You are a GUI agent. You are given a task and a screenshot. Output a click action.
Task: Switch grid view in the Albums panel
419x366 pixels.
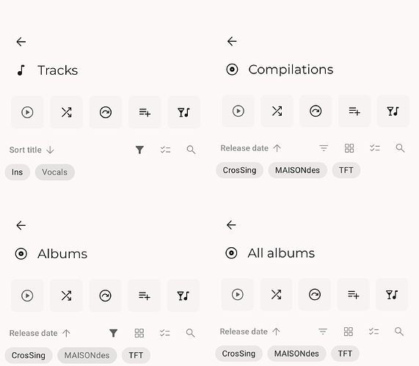click(139, 333)
